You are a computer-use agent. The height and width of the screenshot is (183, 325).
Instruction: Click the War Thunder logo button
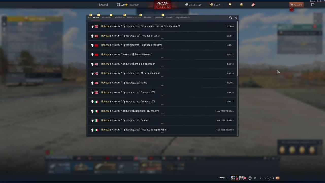[x=162, y=5]
